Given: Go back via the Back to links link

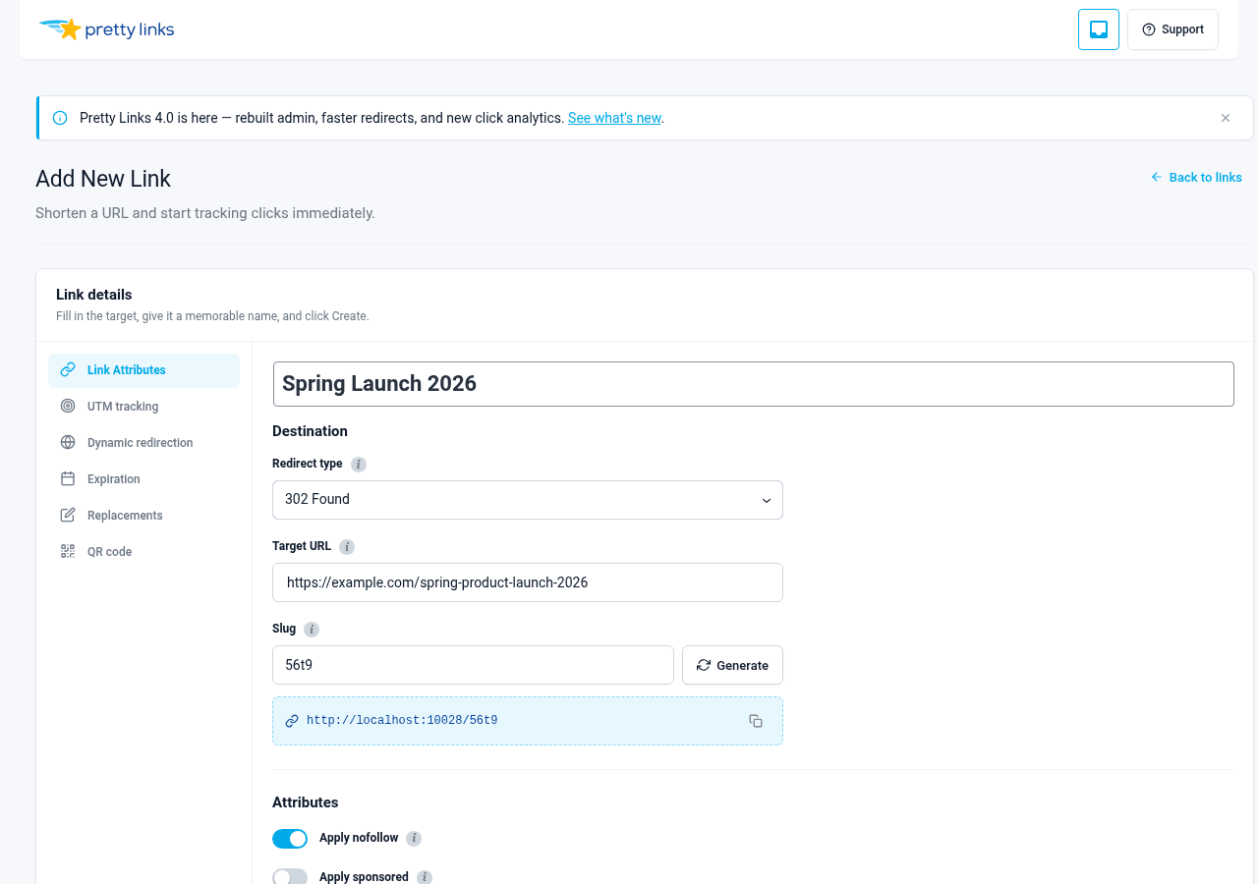Looking at the screenshot, I should pos(1196,178).
